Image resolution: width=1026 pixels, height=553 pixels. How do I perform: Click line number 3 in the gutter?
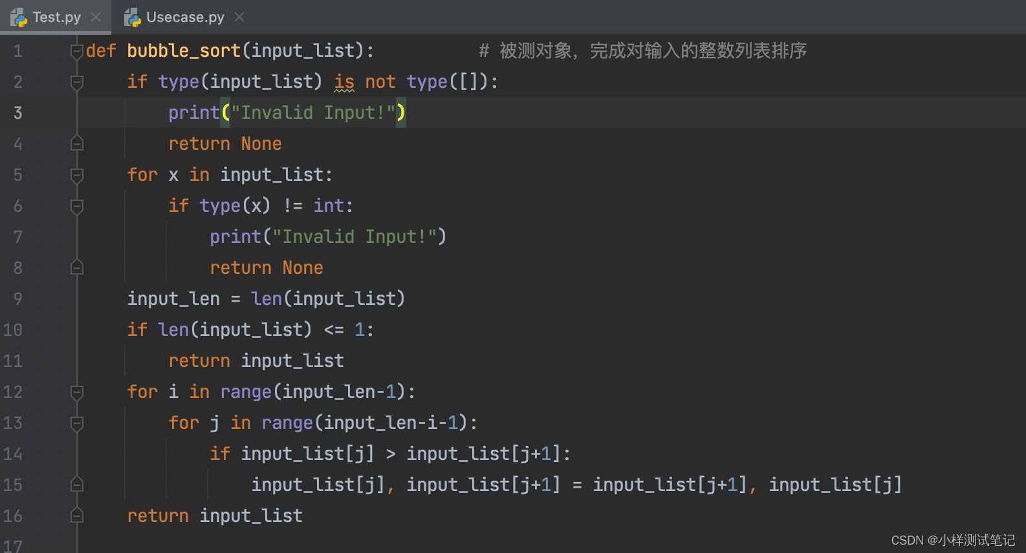pos(17,113)
